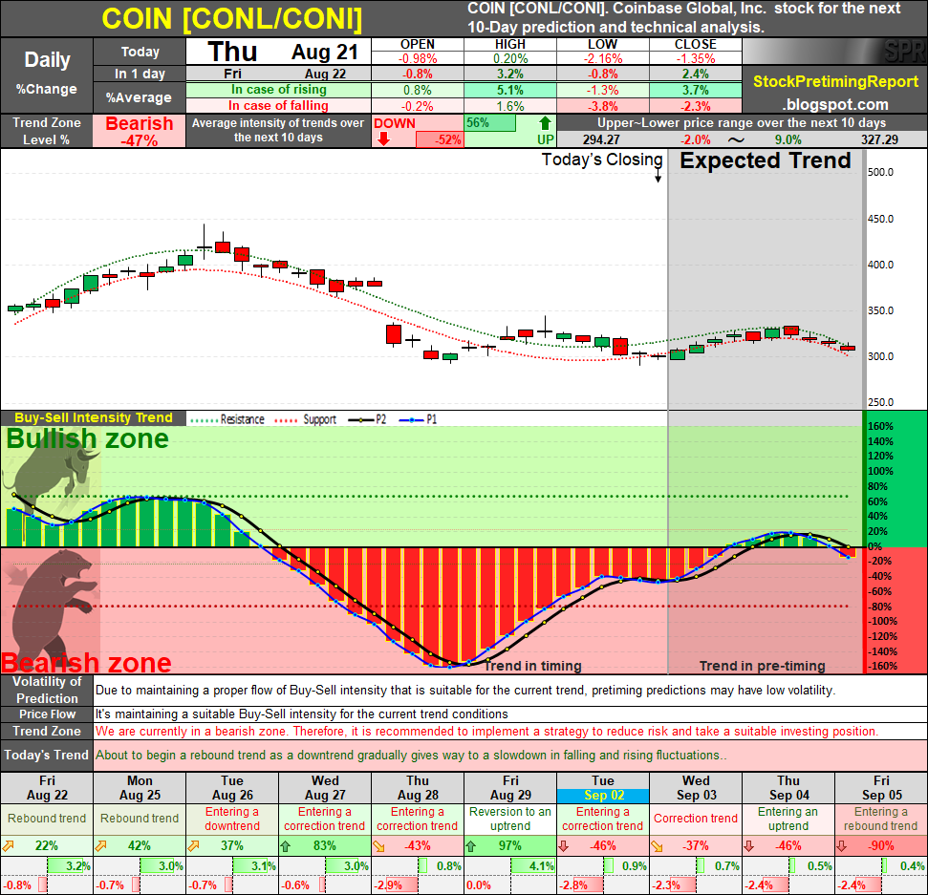Click the Support legend entry
928x895 pixels.
pyautogui.click(x=306, y=419)
